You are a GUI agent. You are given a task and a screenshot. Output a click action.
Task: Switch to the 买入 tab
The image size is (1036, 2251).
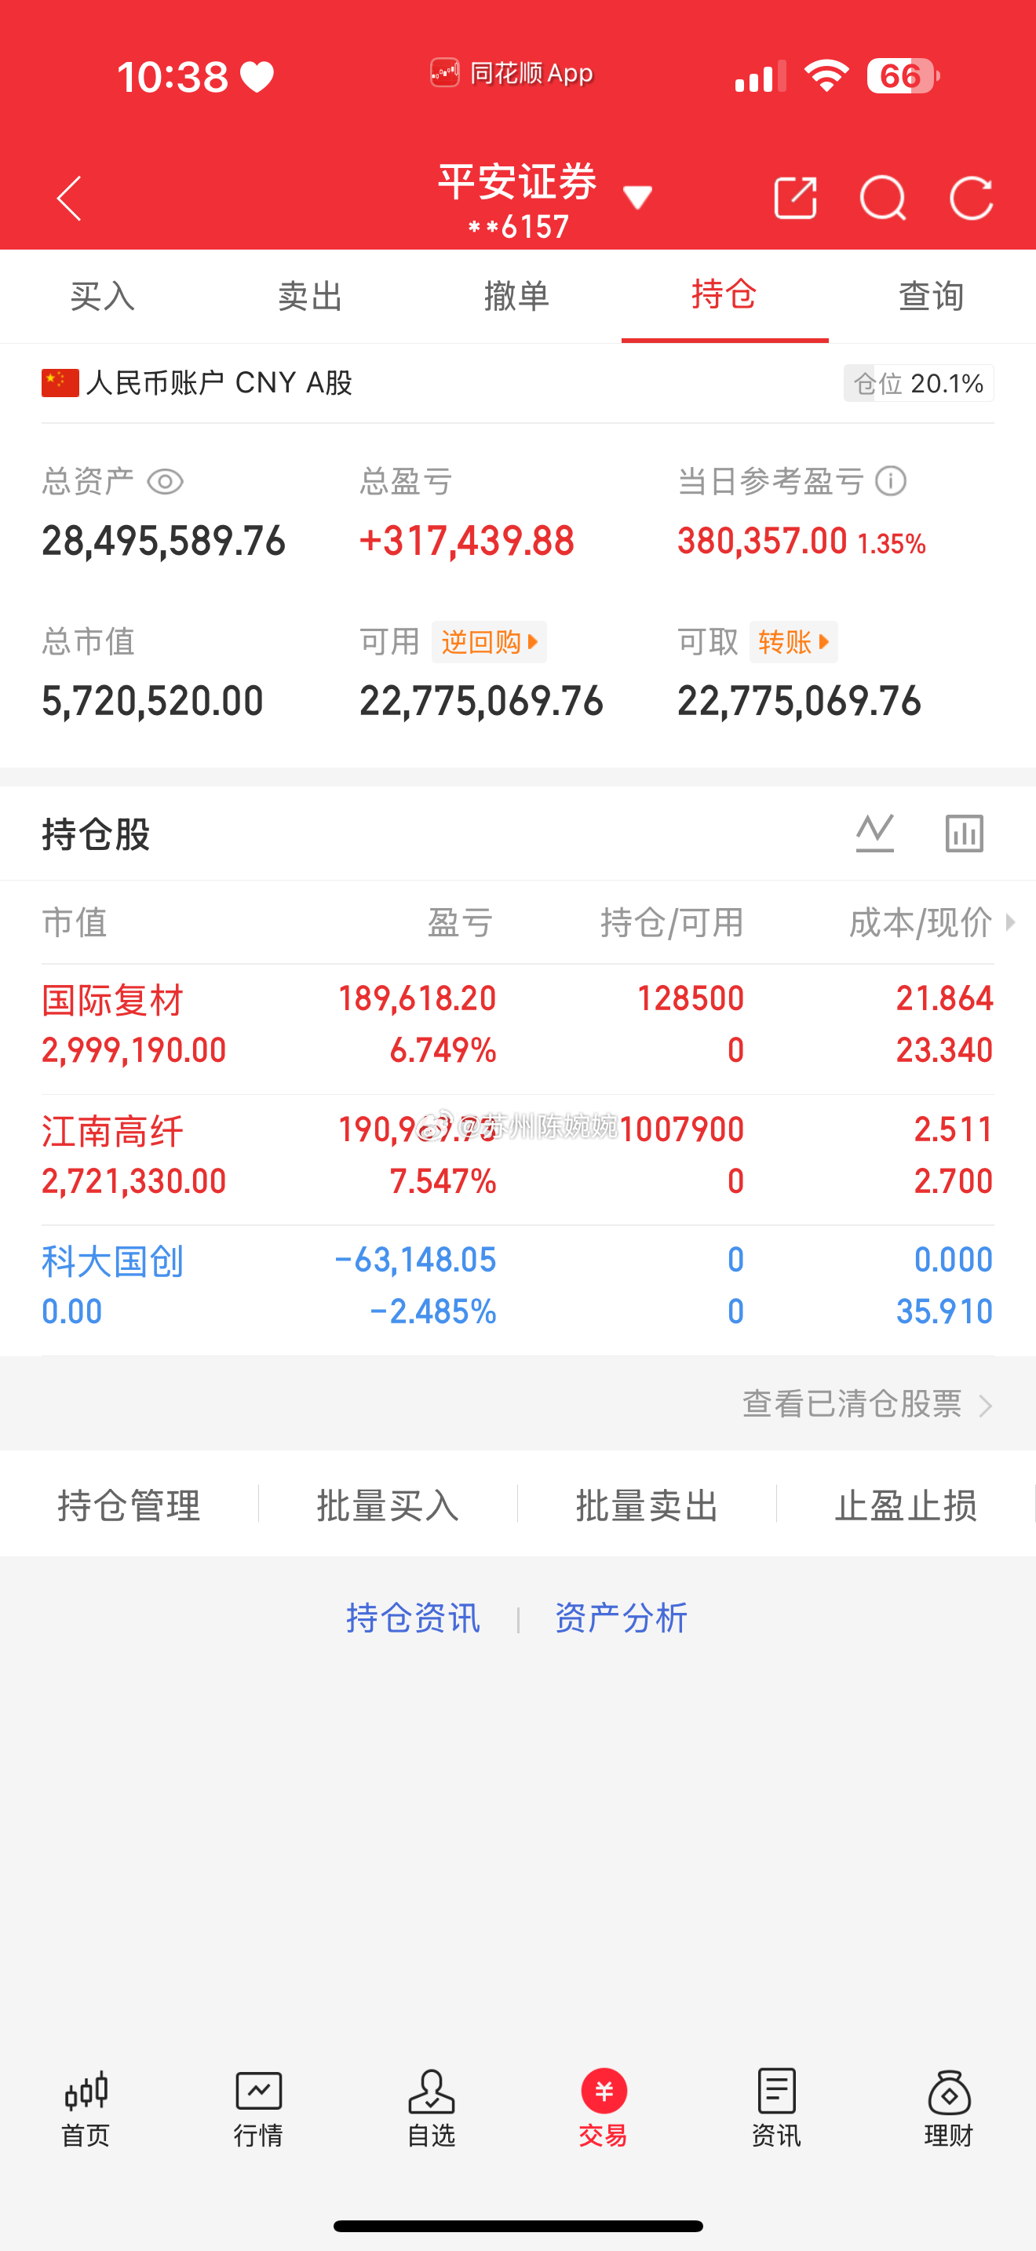(x=103, y=296)
